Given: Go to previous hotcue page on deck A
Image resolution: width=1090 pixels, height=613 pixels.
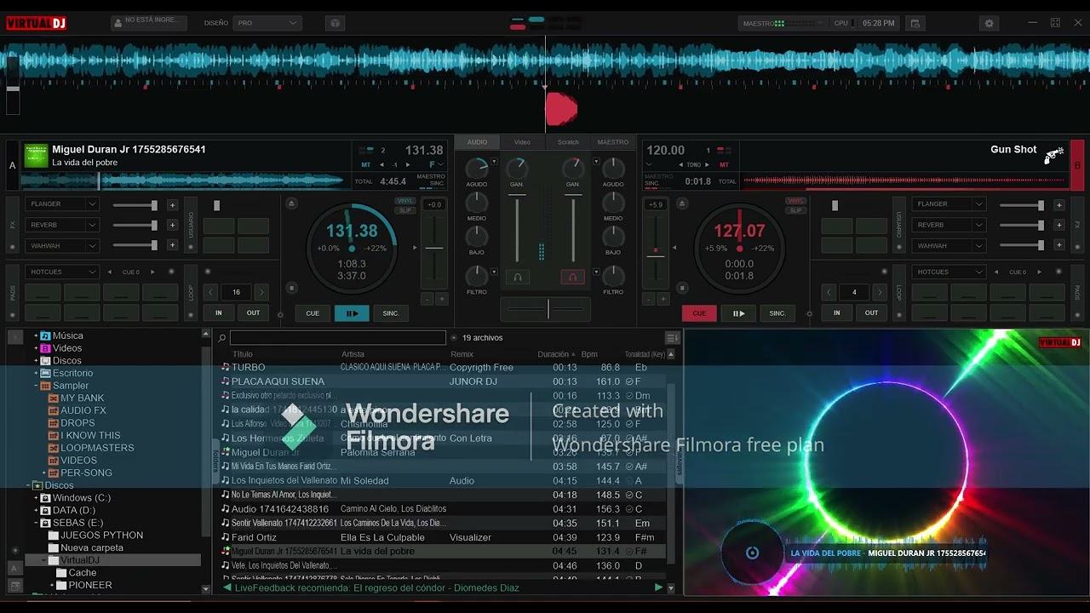Looking at the screenshot, I should click(109, 272).
